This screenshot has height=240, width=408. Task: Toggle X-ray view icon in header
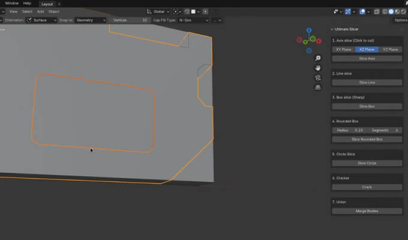pos(376,11)
